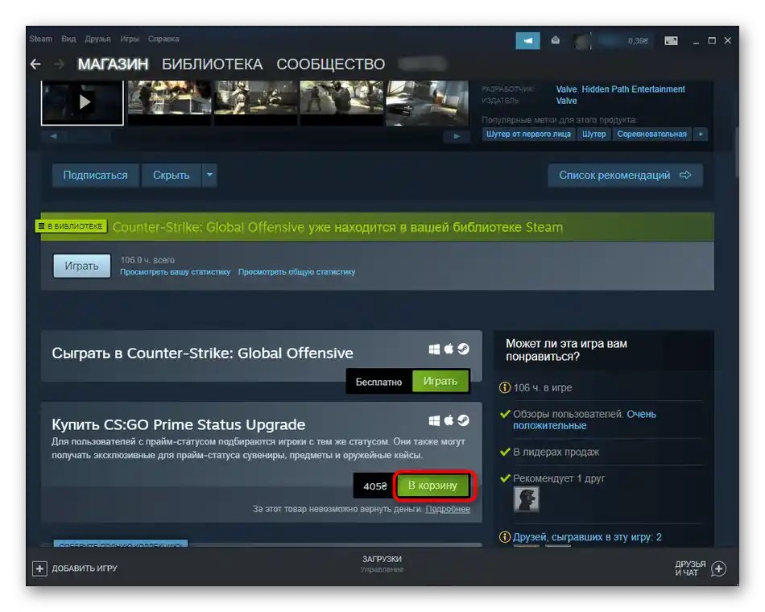Click the left arrow of thumbnail strip

[x=54, y=136]
